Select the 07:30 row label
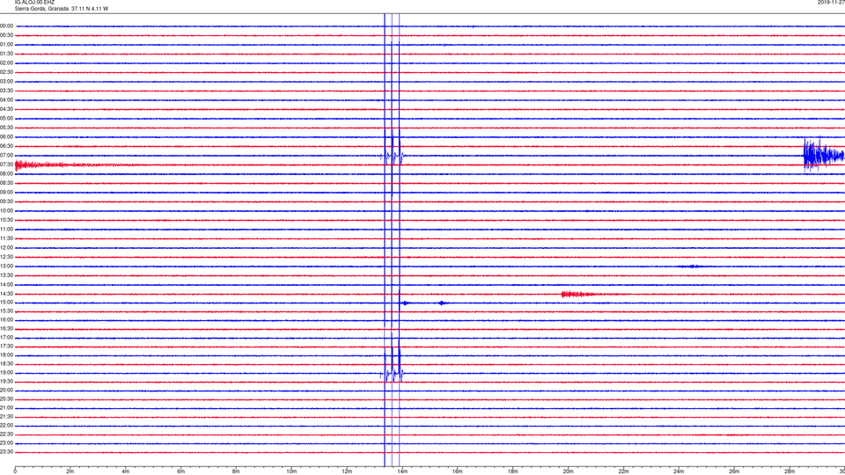This screenshot has height=475, width=845. point(6,164)
